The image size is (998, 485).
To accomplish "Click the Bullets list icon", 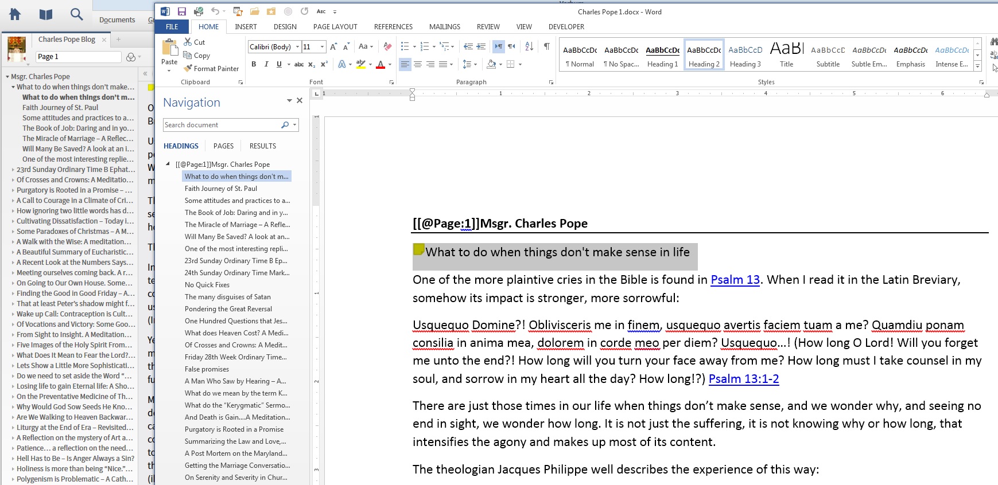I will 405,46.
